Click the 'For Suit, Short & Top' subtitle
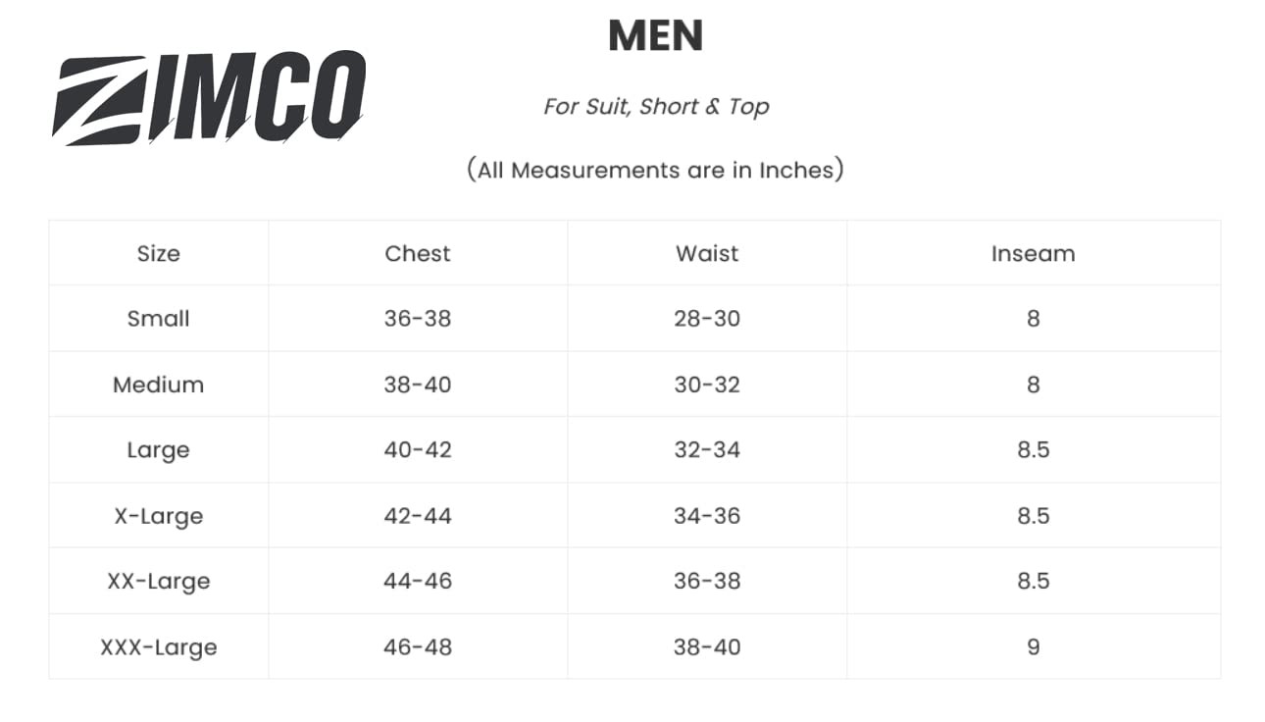The height and width of the screenshot is (722, 1265). tap(656, 106)
